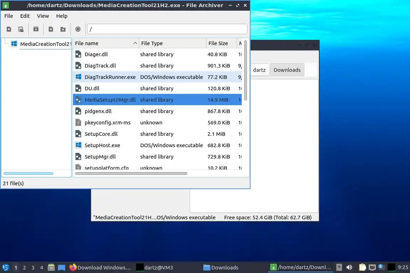Screen dimensions: 410x273
Task: Click the 9:25 clock in taskbar
Action: 403,268
